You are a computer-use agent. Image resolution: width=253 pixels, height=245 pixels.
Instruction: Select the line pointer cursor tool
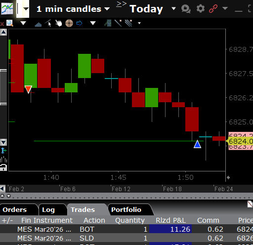[48, 23]
